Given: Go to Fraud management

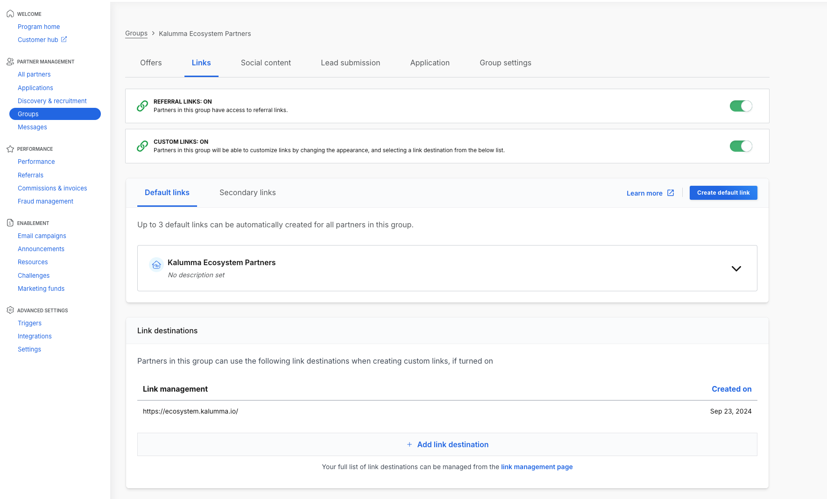Looking at the screenshot, I should [45, 201].
